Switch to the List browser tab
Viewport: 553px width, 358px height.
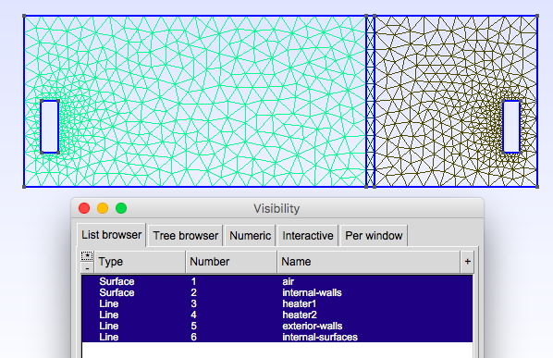pos(111,235)
